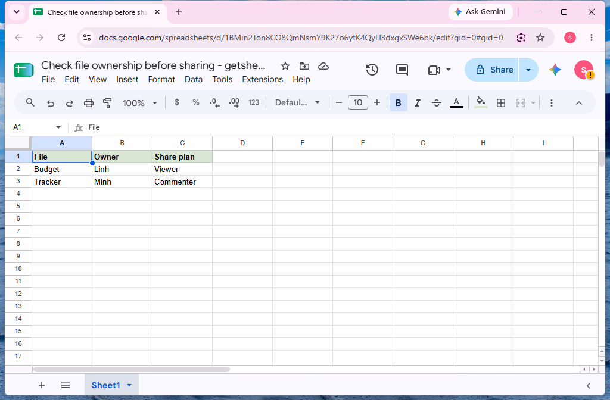The image size is (610, 400).
Task: Open the borders tool
Action: (x=501, y=103)
